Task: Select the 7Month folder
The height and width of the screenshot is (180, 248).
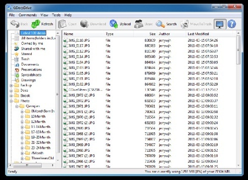Action: [x=38, y=153]
